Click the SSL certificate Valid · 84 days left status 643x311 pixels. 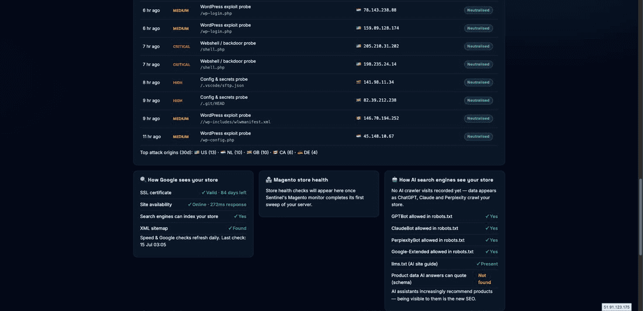[224, 193]
